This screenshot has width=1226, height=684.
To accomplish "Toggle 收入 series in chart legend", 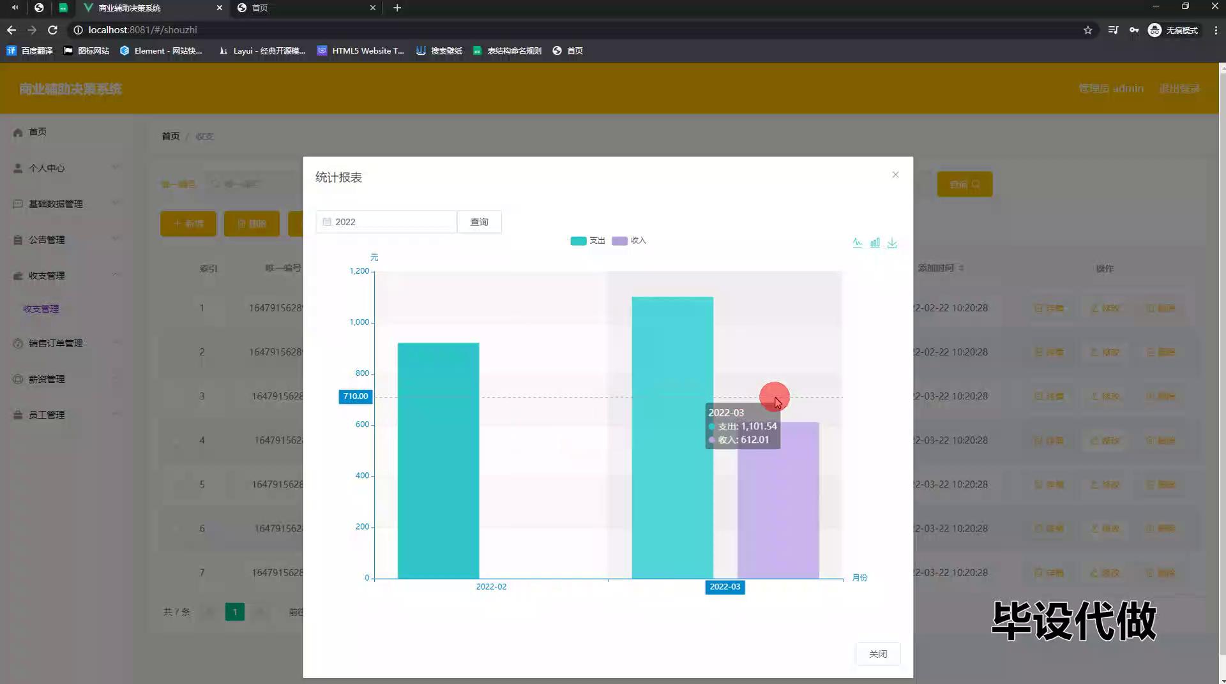I will point(629,241).
